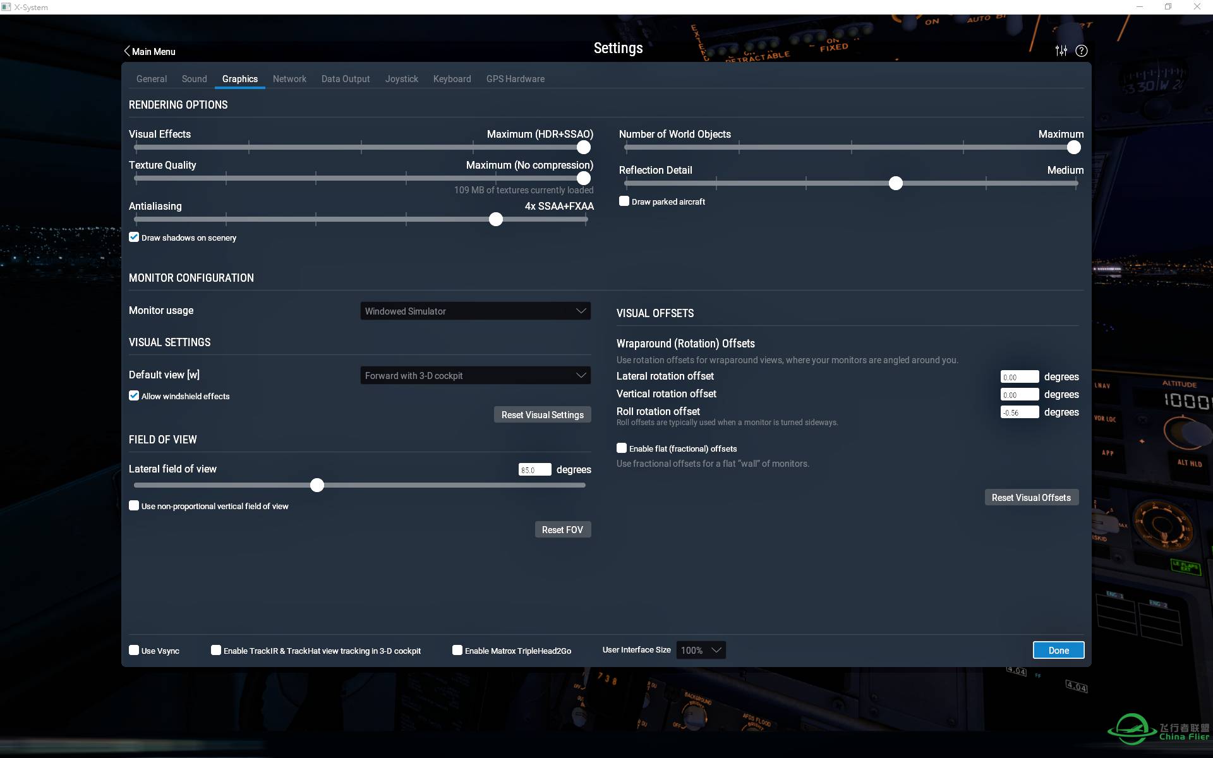This screenshot has width=1213, height=758.
Task: Toggle Draw shadows on scenery checkbox
Action: 135,237
